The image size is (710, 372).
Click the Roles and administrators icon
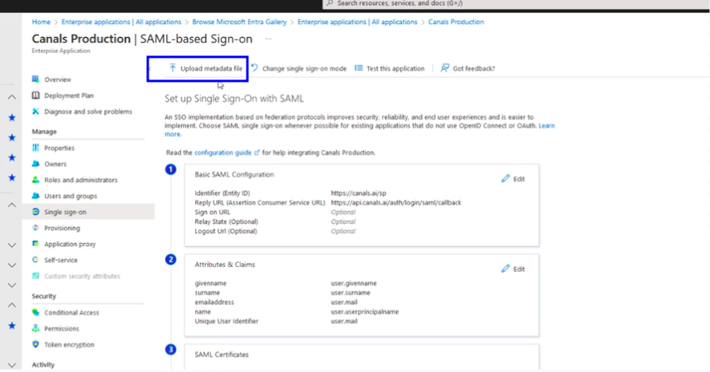click(35, 180)
